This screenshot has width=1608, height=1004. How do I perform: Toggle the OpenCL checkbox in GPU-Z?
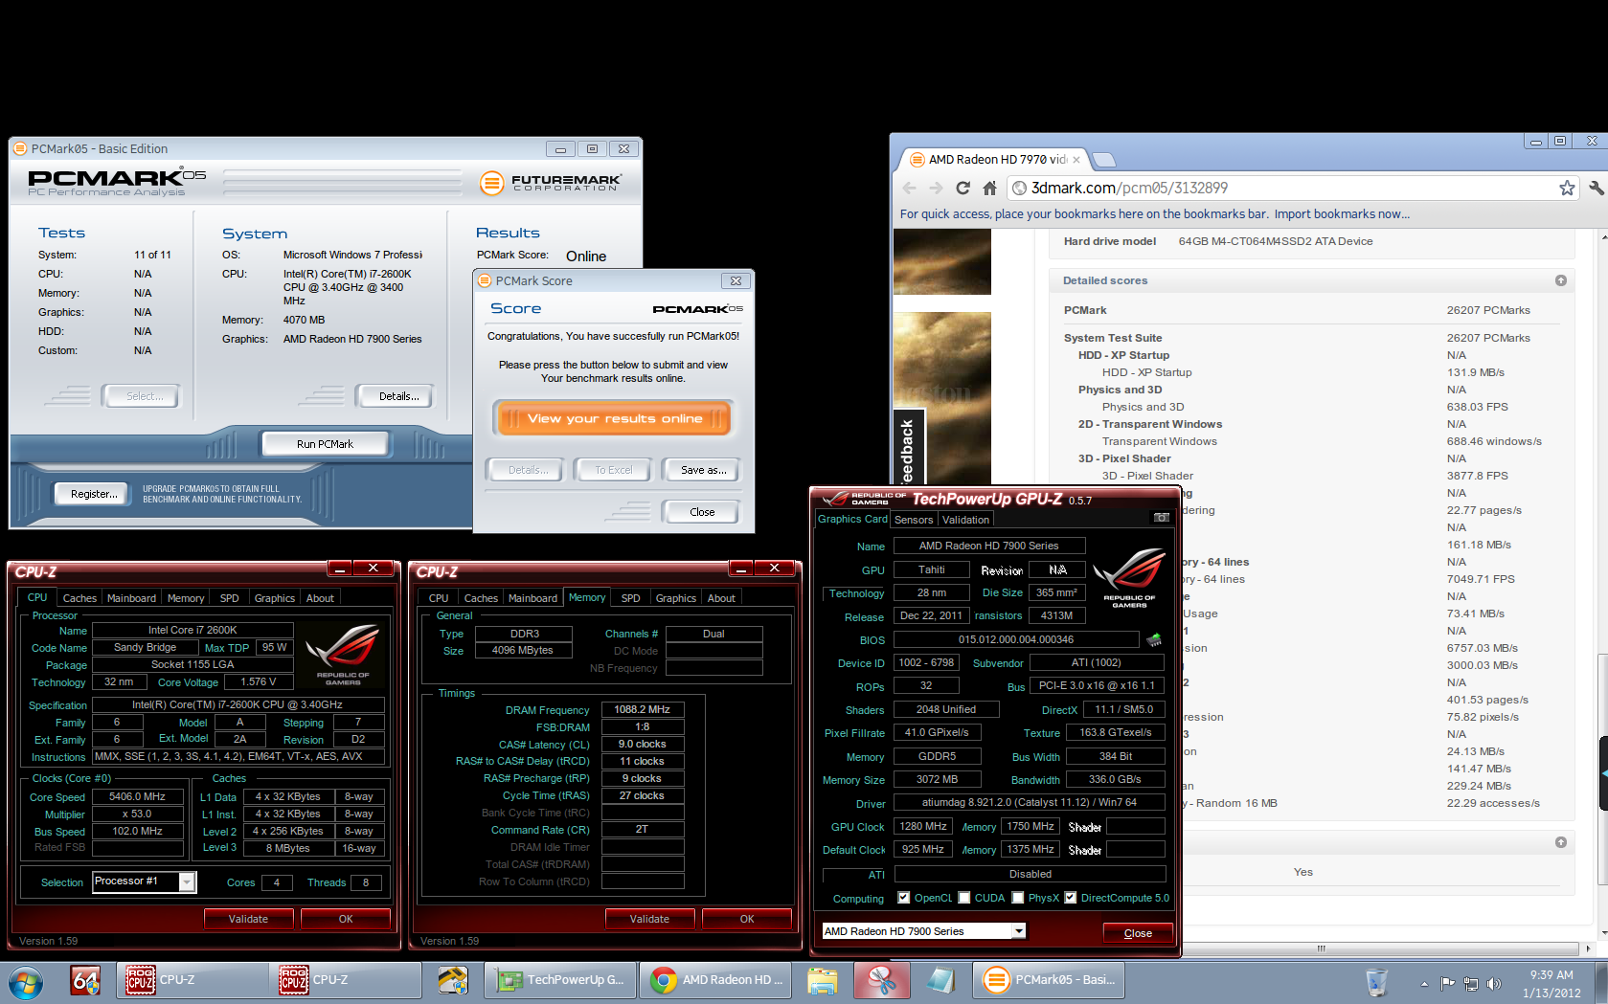(x=903, y=898)
